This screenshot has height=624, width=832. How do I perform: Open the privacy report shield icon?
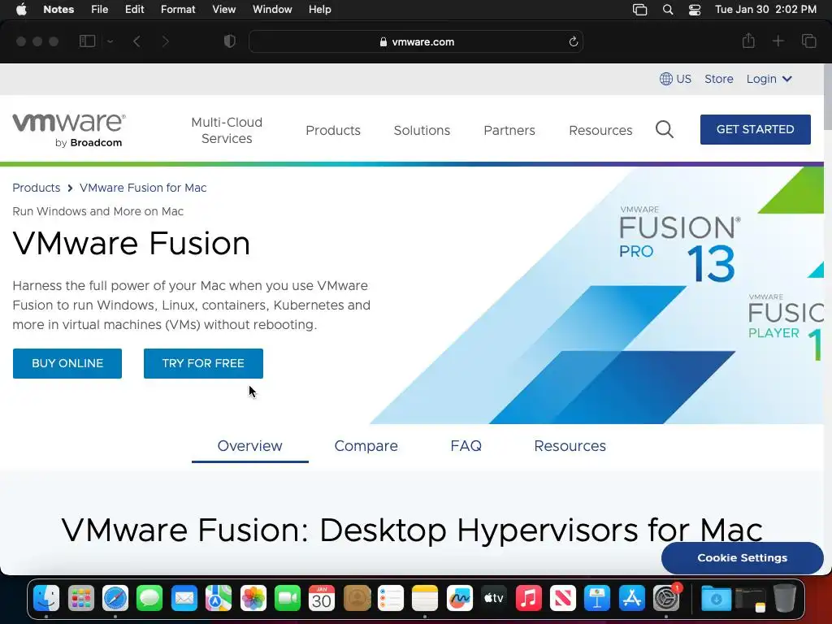230,41
